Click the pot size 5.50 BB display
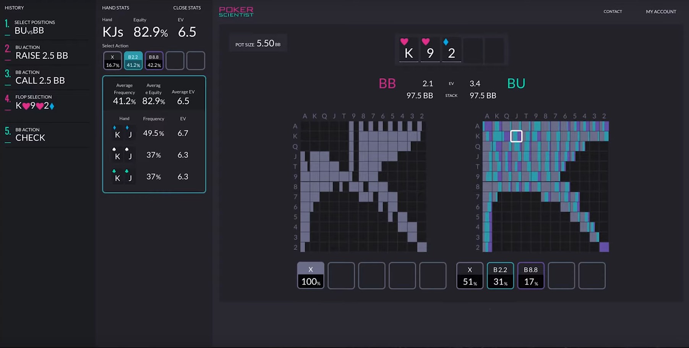 pyautogui.click(x=258, y=43)
